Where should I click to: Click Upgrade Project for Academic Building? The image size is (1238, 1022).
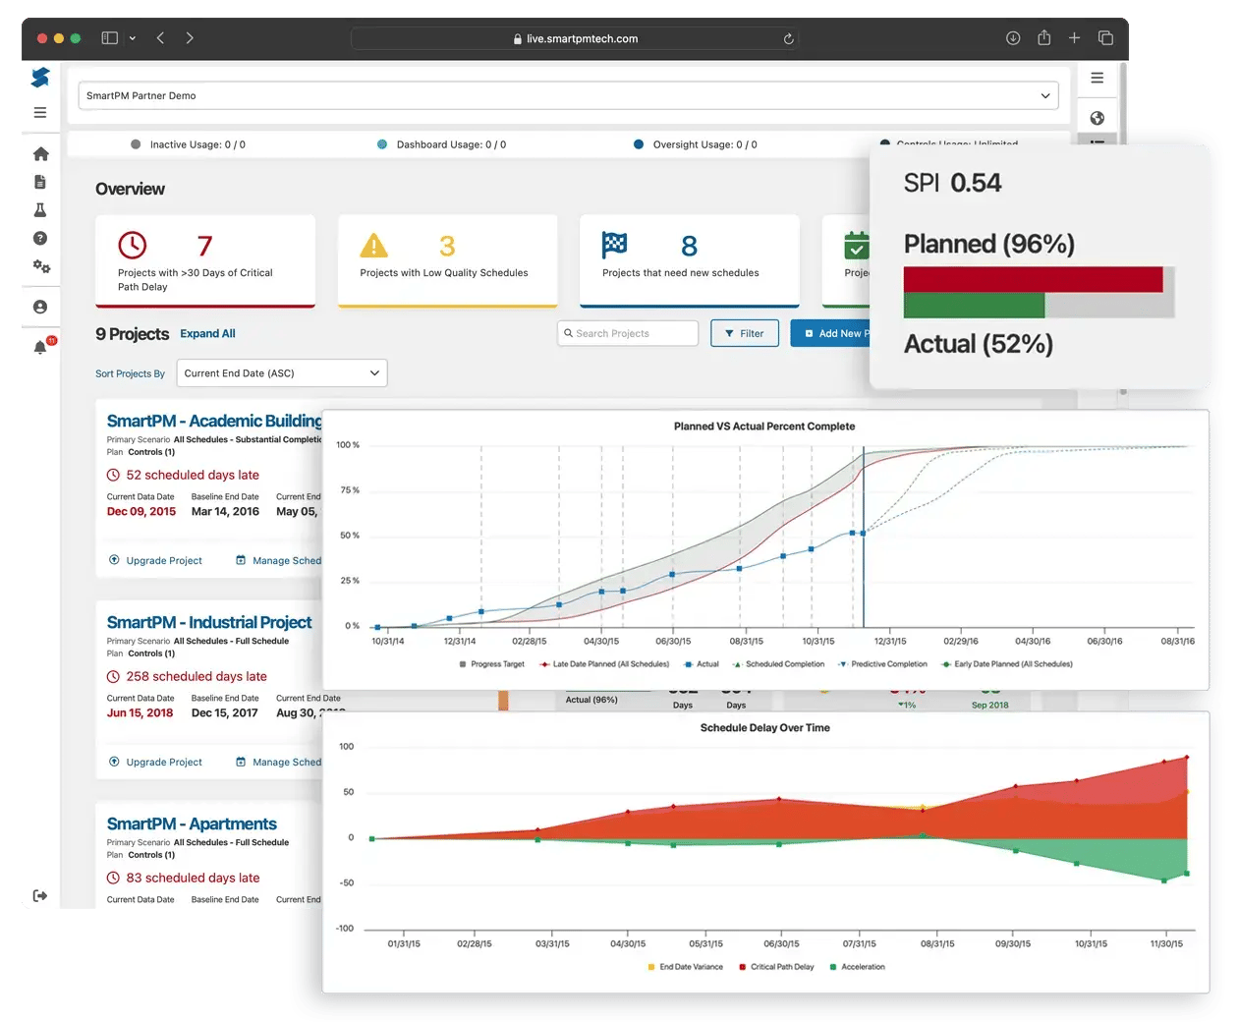155,561
